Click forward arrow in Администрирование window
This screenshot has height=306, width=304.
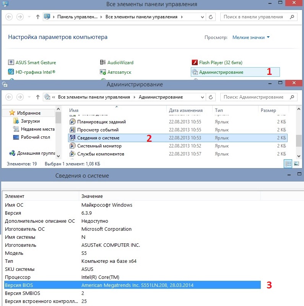[20, 97]
